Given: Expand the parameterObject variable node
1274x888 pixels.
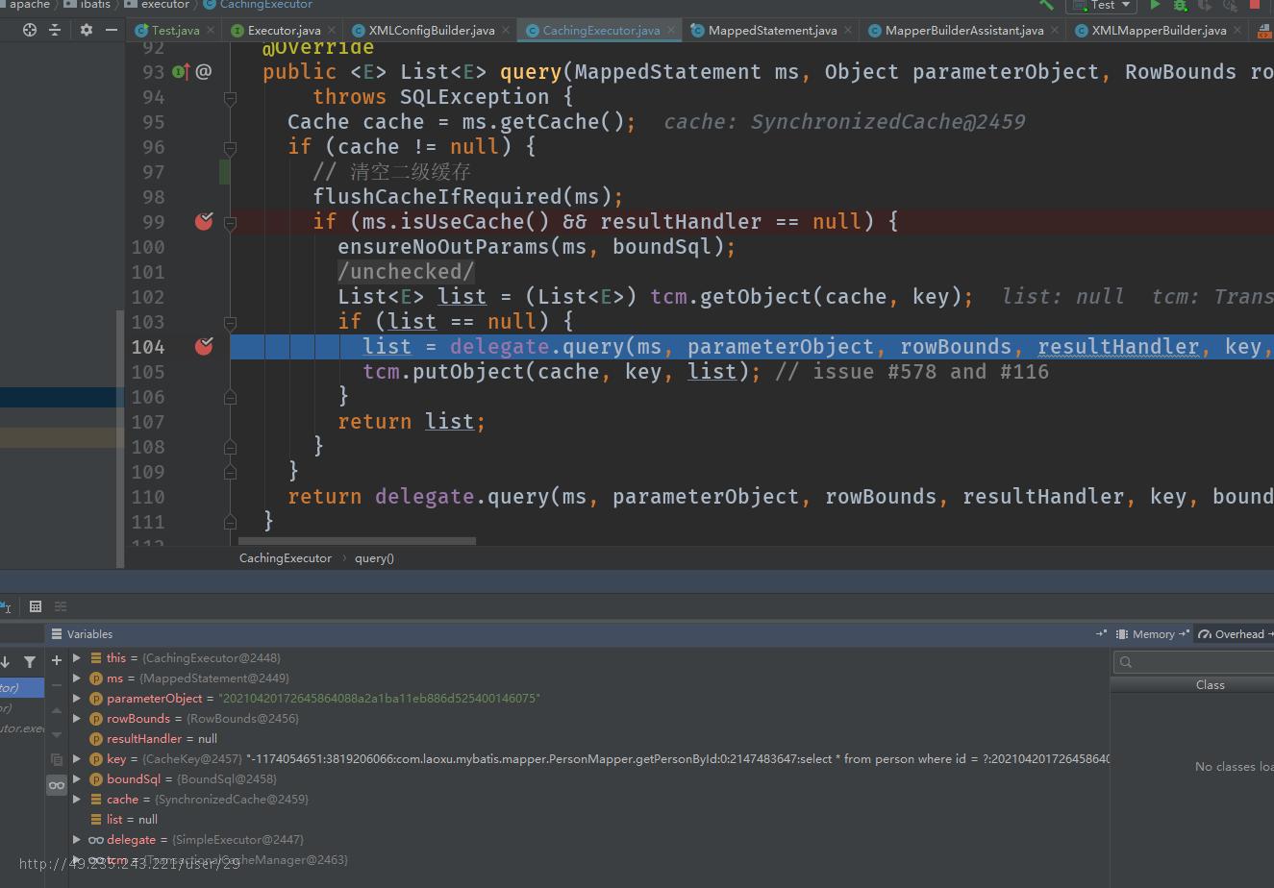Looking at the screenshot, I should (77, 699).
